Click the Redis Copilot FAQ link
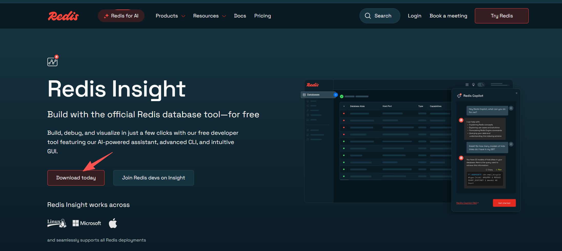This screenshot has height=251, width=562. pyautogui.click(x=467, y=203)
